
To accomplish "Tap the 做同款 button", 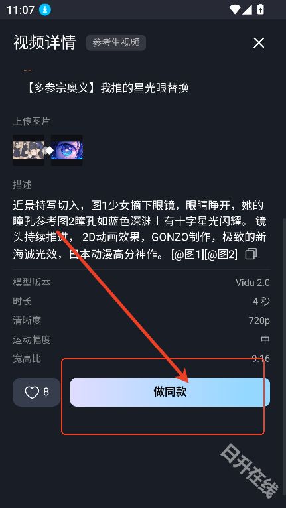I will click(170, 392).
